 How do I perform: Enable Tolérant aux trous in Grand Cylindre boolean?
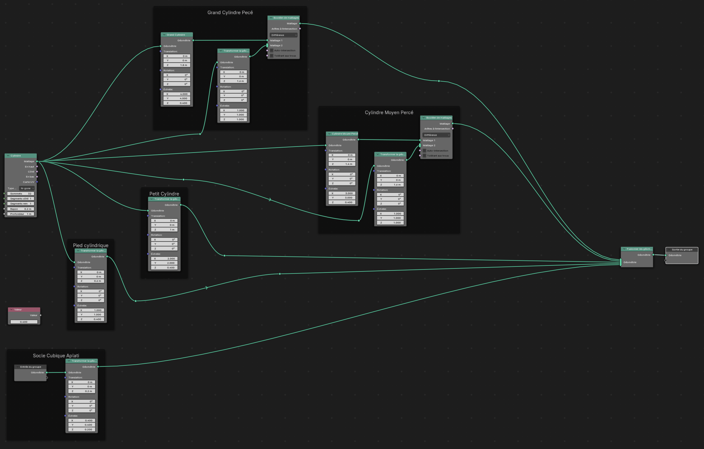tap(272, 56)
